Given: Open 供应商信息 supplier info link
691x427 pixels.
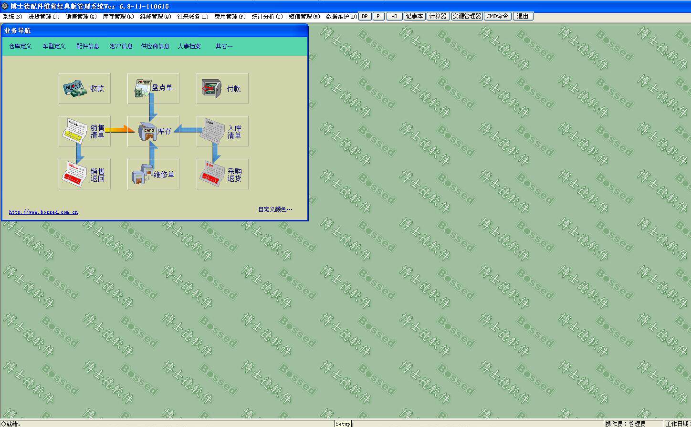Looking at the screenshot, I should pos(155,46).
